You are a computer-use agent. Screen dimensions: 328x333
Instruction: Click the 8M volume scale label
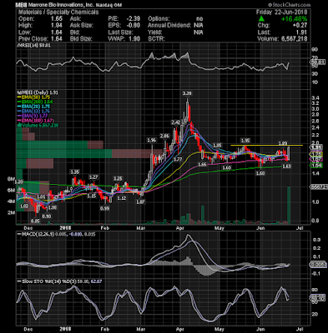tap(11, 179)
